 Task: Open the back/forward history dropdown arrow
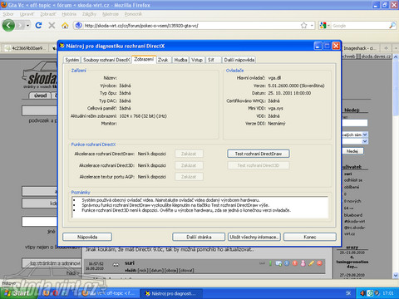pyautogui.click(x=27, y=26)
